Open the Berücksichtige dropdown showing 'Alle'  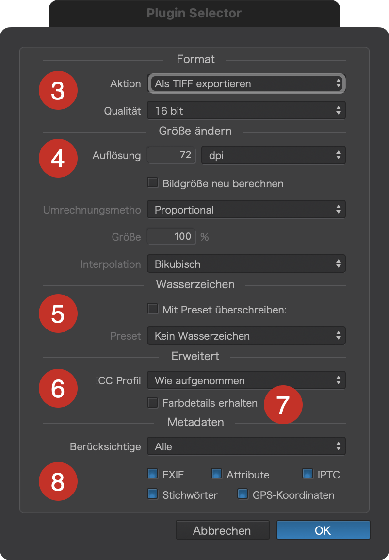[x=246, y=446]
